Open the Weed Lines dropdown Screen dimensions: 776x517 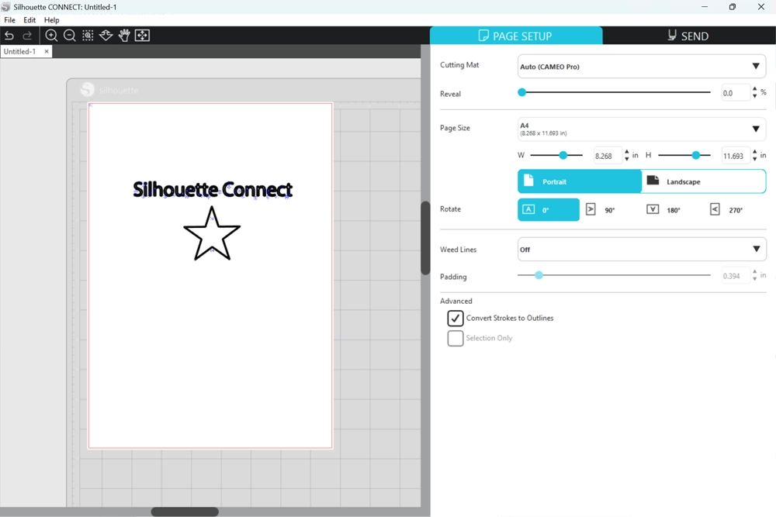pos(641,250)
